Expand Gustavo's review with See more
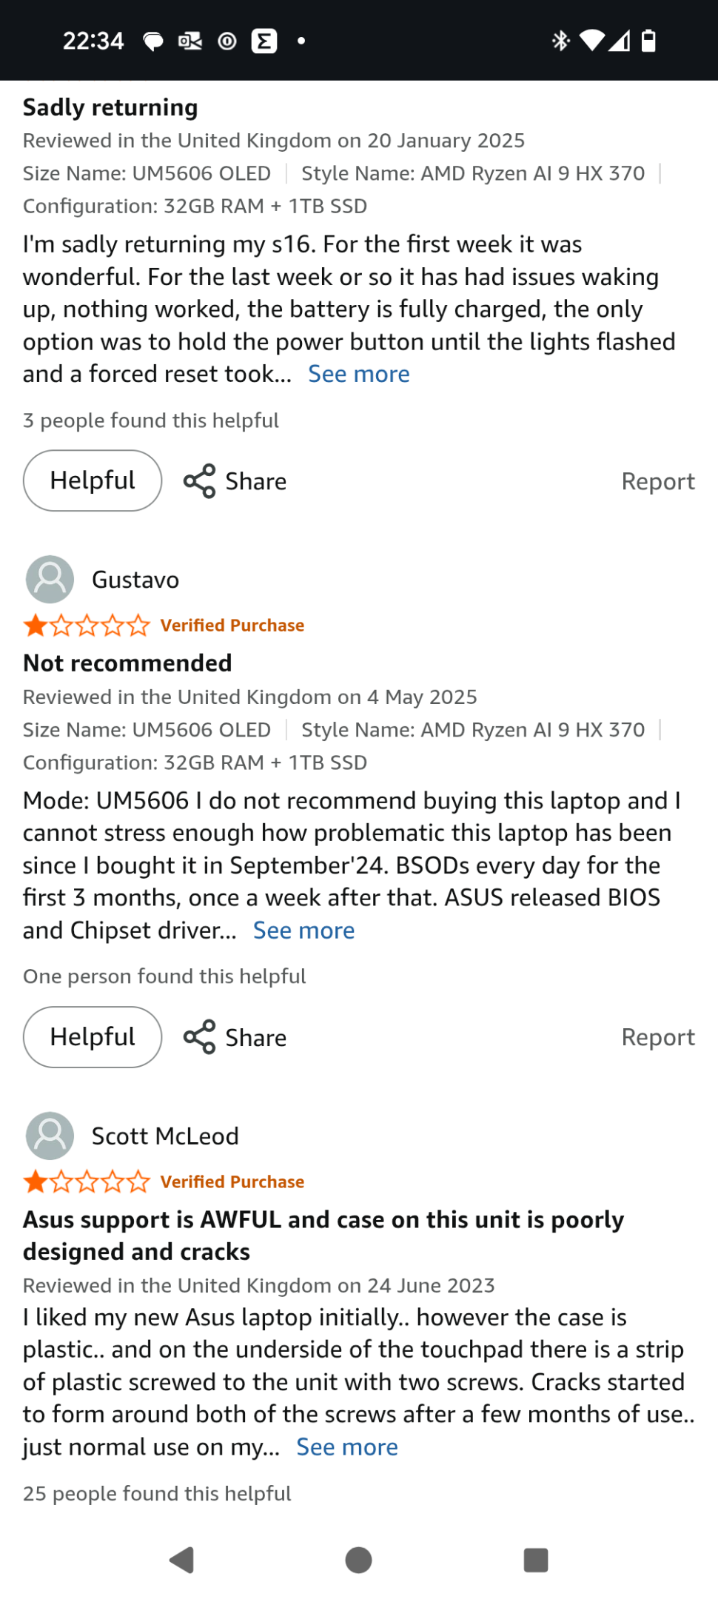The image size is (718, 1599). 303,930
